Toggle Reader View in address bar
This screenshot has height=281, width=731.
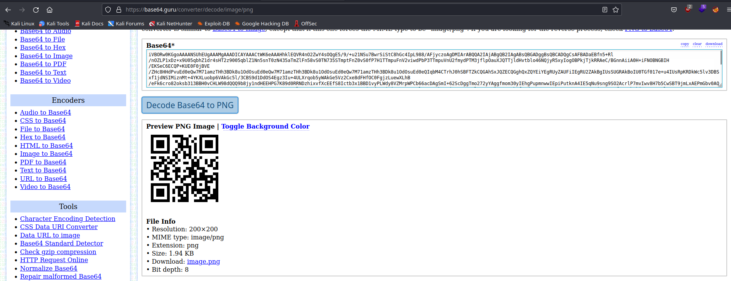[x=605, y=10]
